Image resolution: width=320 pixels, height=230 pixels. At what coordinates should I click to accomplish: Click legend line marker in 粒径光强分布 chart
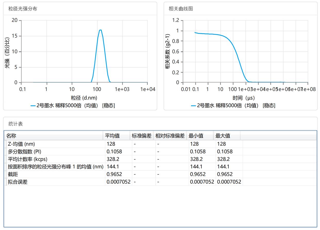click(x=33, y=105)
